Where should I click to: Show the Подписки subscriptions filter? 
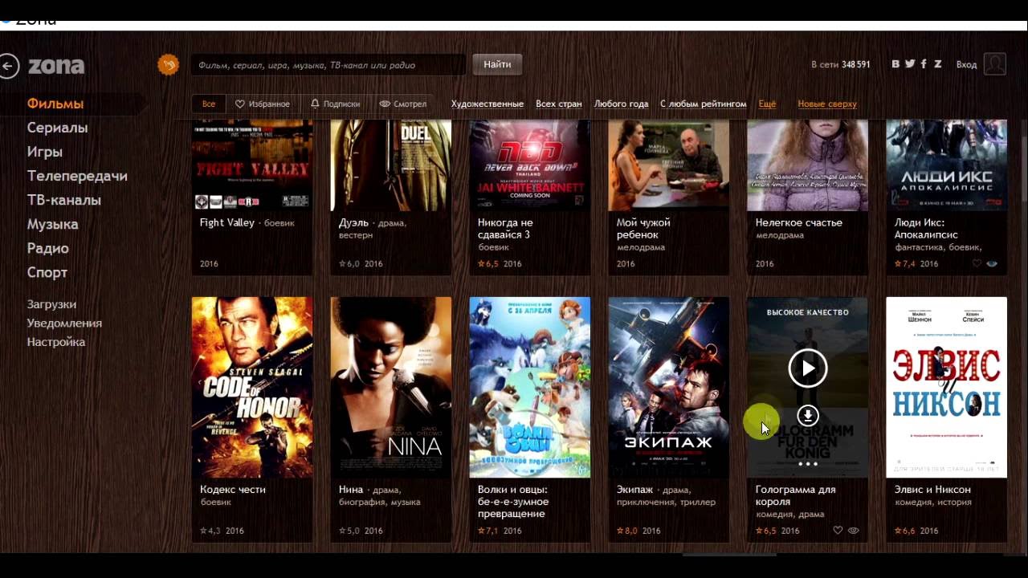point(335,104)
